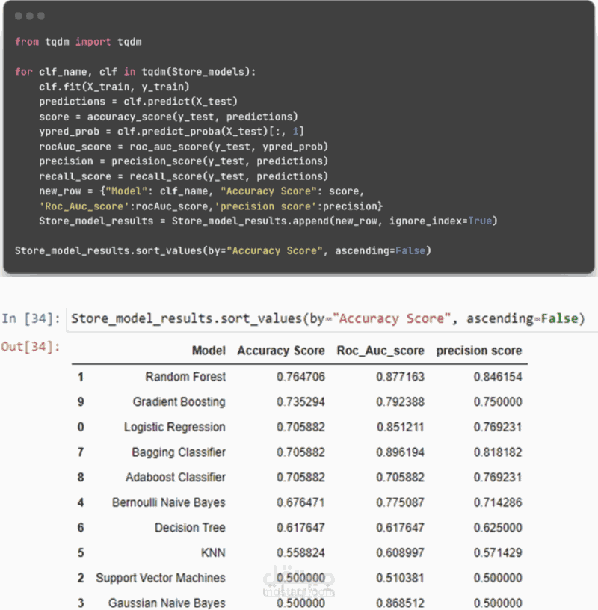Click the Random Forest accuracy value 0.764706
Image resolution: width=598 pixels, height=610 pixels.
tap(300, 377)
